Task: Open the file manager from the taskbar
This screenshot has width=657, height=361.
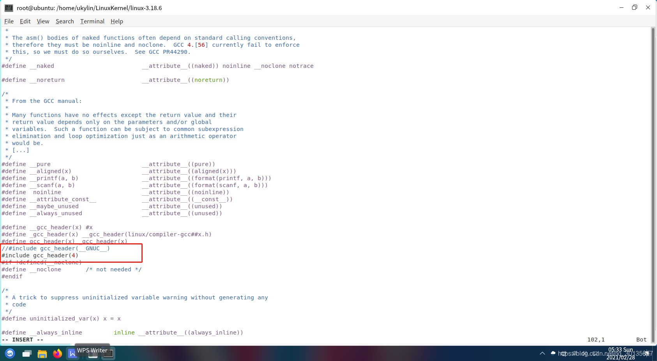Action: [42, 354]
